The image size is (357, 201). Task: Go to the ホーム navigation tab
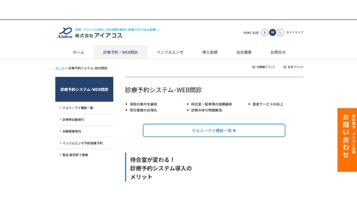[x=79, y=52]
